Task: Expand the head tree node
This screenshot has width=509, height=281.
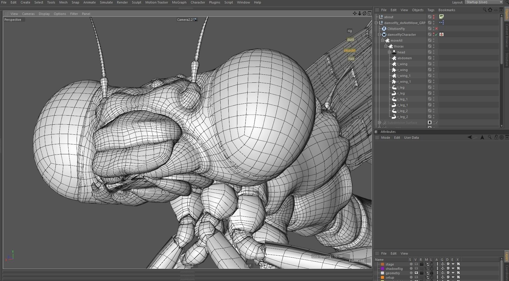Action: [x=389, y=52]
